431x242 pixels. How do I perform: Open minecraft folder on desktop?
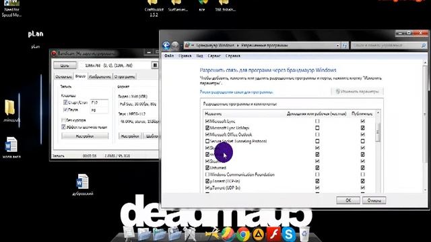point(11,110)
